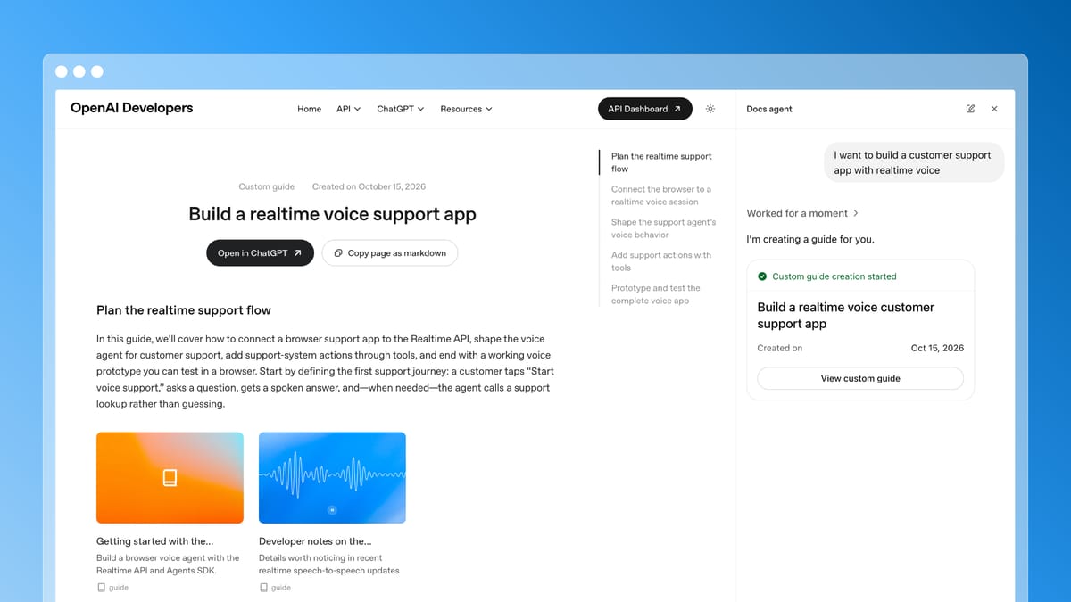Jump to Shape the support agent's voice behavior
1071x602 pixels.
(663, 228)
